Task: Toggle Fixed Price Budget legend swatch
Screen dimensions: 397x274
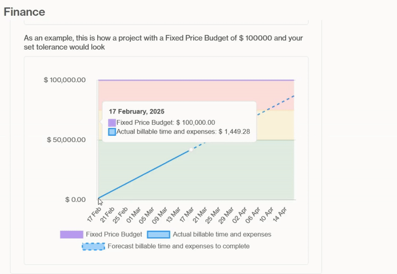Action: pos(71,234)
